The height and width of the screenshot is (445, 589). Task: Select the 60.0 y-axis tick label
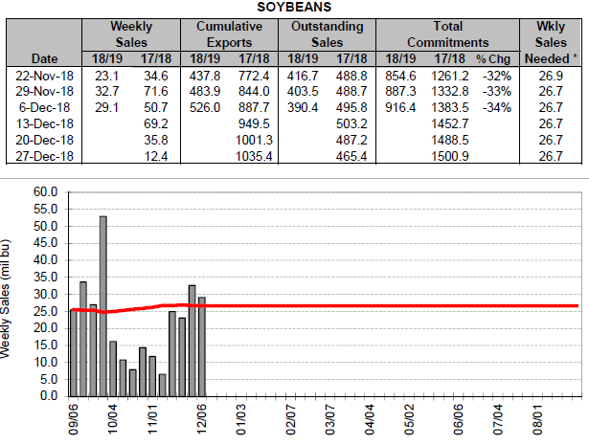click(44, 192)
